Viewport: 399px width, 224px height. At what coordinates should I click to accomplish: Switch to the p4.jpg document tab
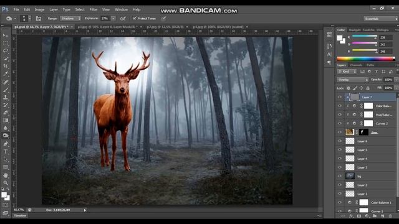tap(218, 27)
